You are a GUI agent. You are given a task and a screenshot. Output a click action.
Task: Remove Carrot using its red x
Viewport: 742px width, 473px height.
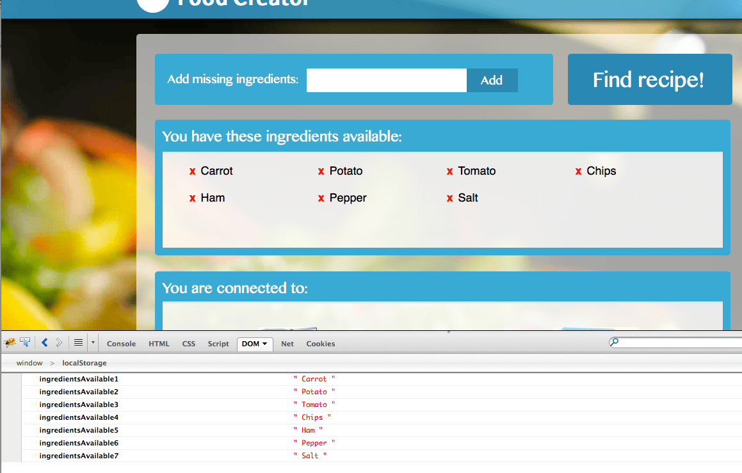click(193, 171)
